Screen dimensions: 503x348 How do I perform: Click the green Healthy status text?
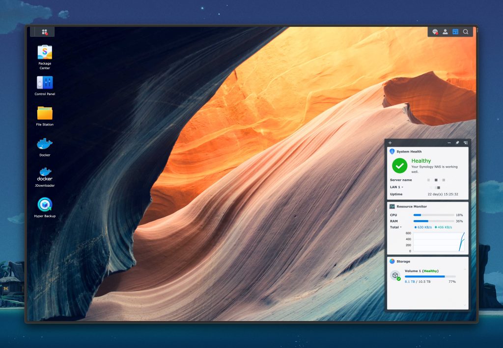[421, 161]
